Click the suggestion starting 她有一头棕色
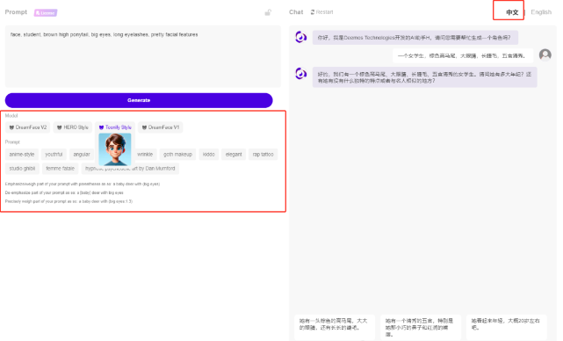Viewport: 563px width, 341px height. coord(335,327)
